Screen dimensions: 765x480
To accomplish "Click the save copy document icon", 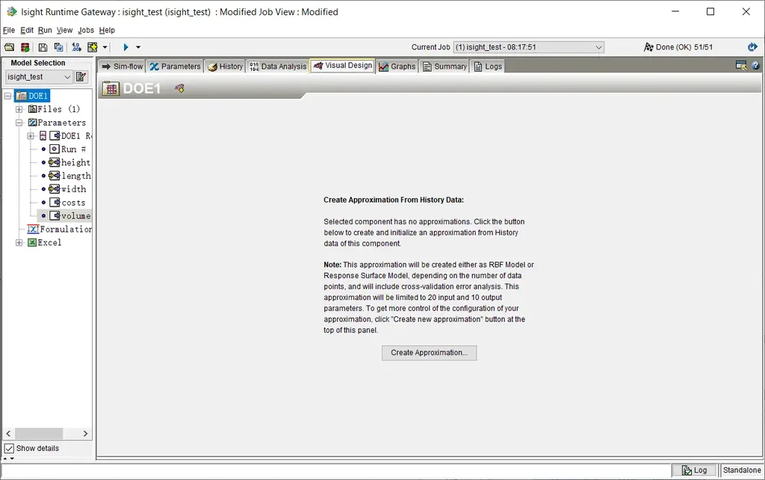I will point(58,47).
